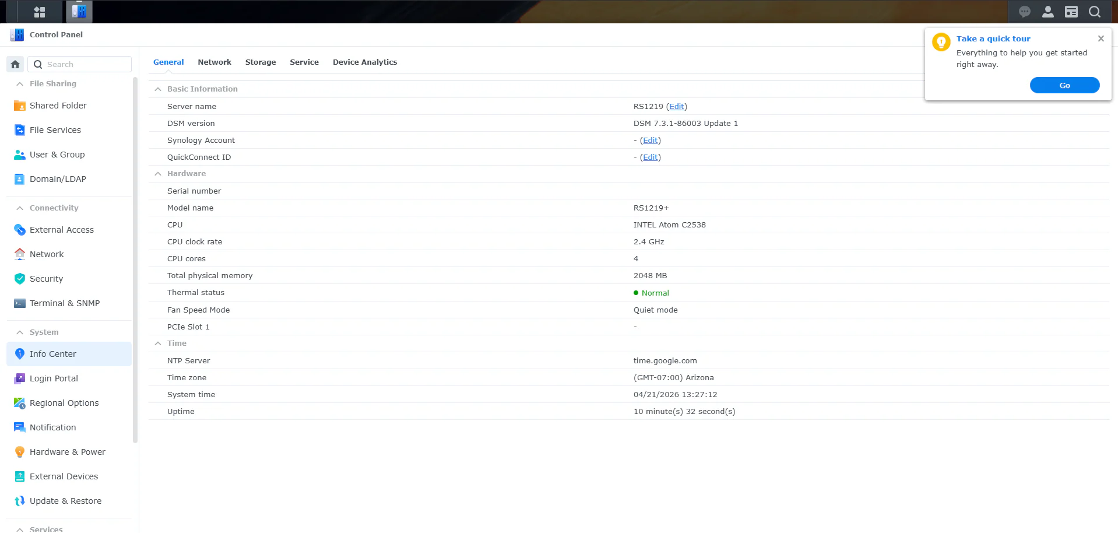Click the 2.4 GHz clock rate value
The width and height of the screenshot is (1118, 533).
coord(649,241)
